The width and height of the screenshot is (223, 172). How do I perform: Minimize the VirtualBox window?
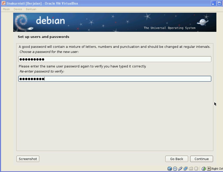click(x=213, y=3)
